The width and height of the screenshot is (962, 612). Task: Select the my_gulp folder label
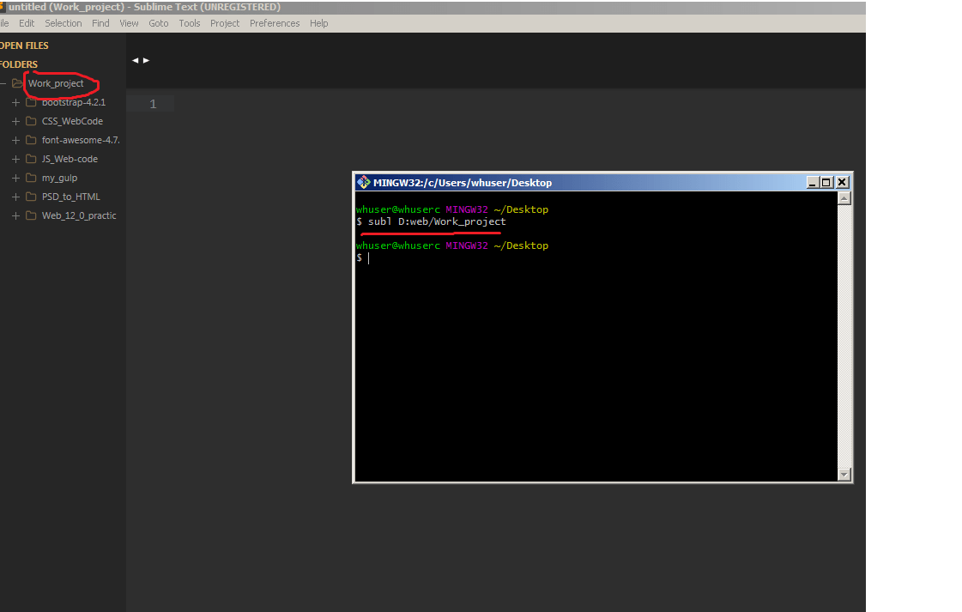[59, 178]
